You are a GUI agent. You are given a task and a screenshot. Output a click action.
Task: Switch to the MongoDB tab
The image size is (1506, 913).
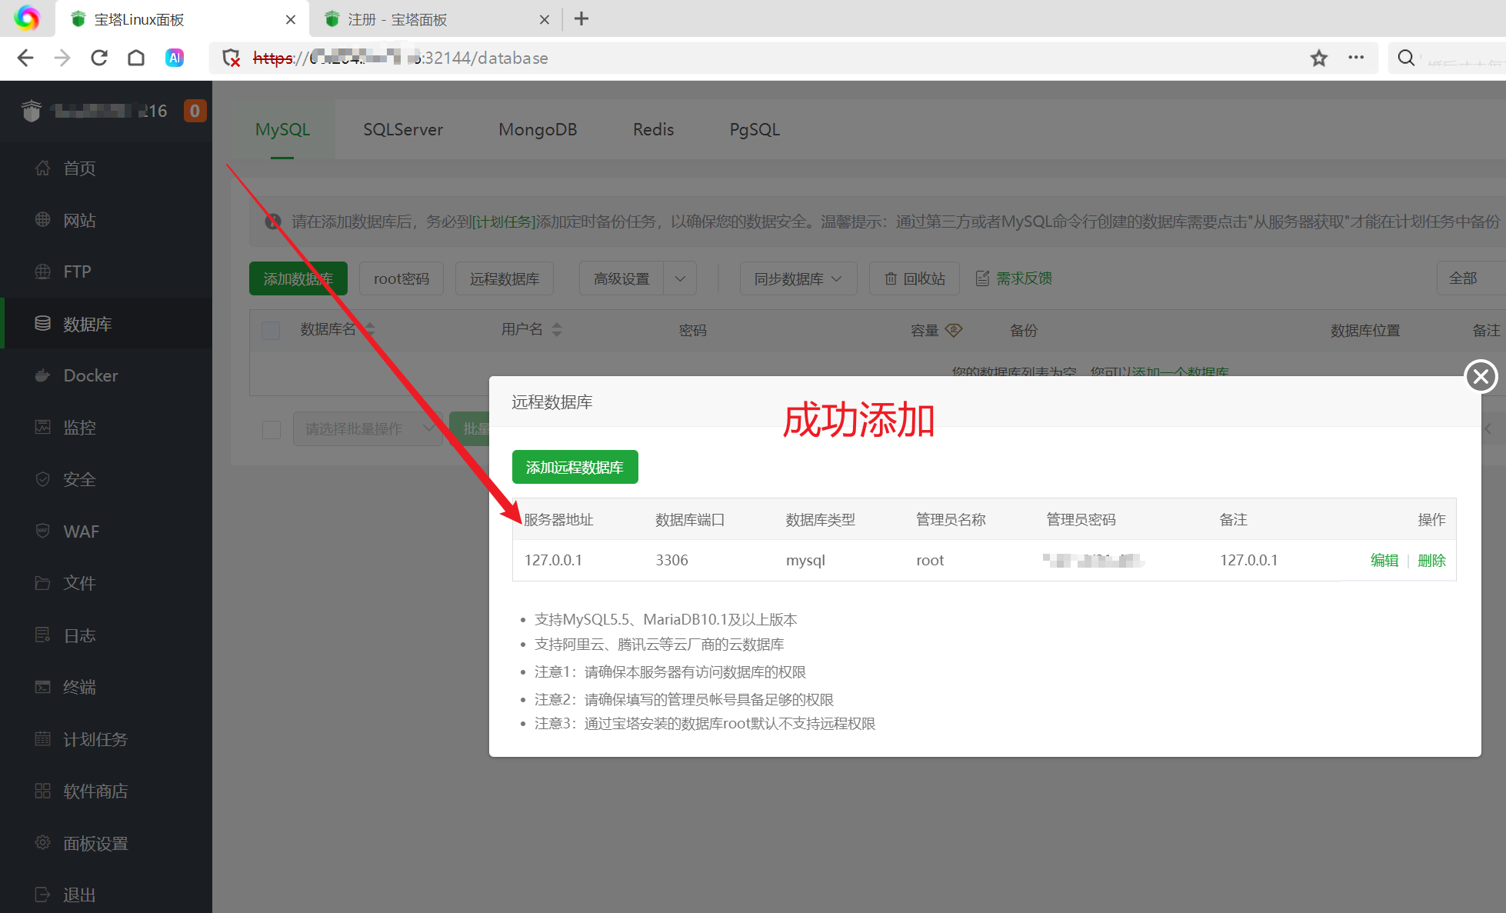coord(538,129)
